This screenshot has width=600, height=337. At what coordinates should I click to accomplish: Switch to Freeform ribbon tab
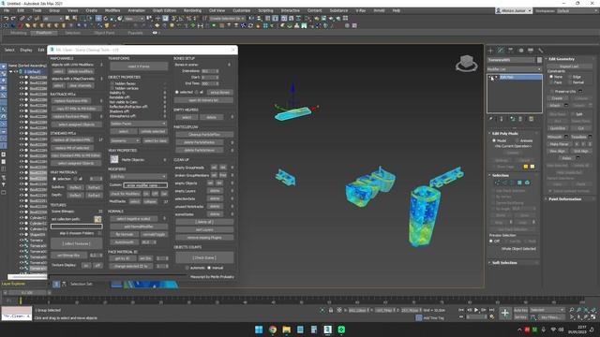point(44,34)
